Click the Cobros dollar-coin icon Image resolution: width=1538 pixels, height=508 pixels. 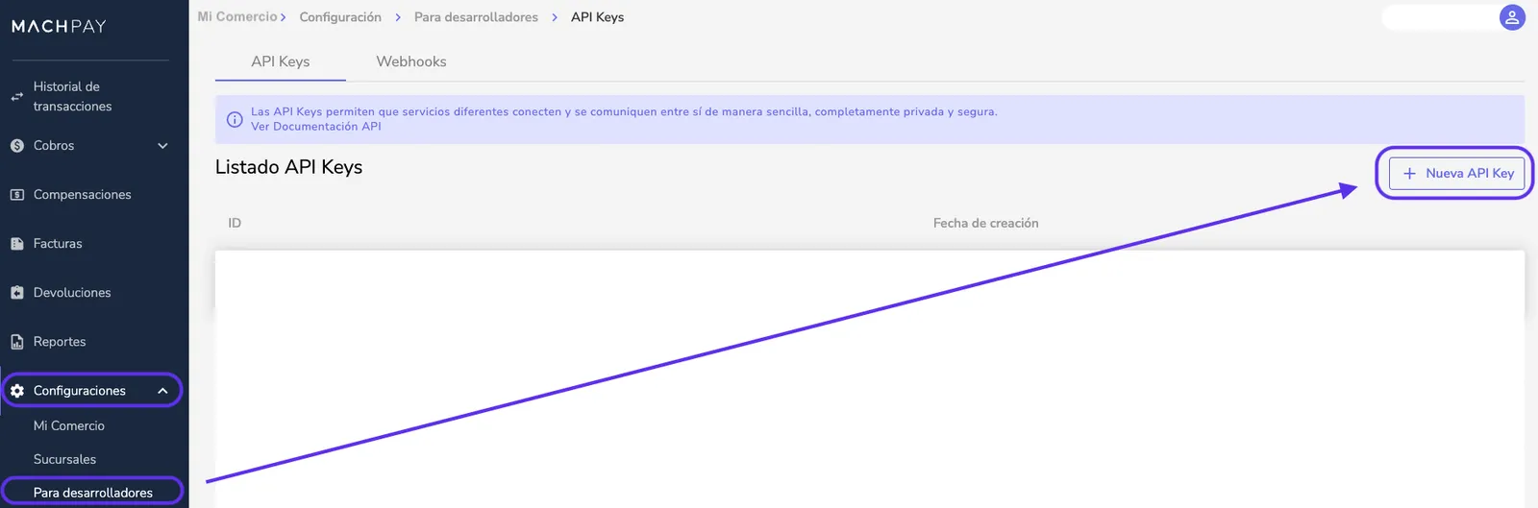tap(16, 146)
